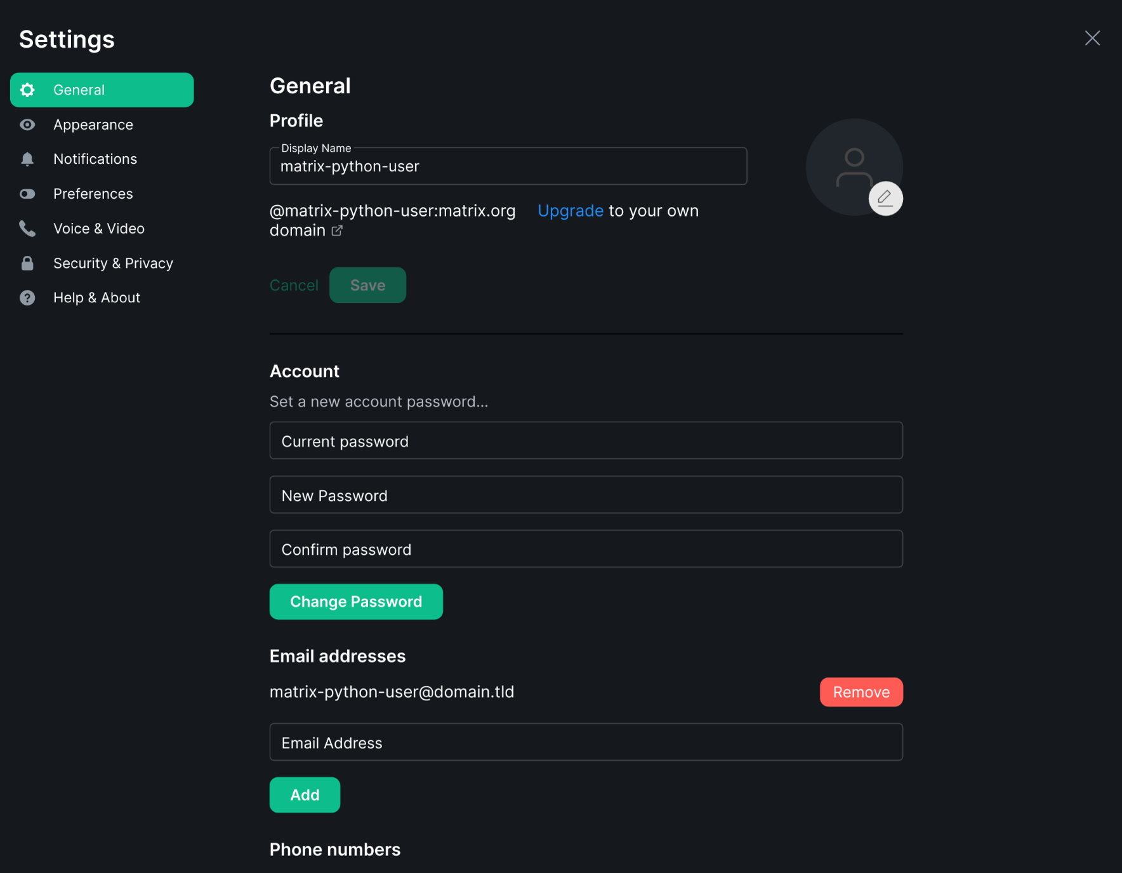This screenshot has height=873, width=1122.
Task: Switch to the Voice & Video section
Action: 99,228
